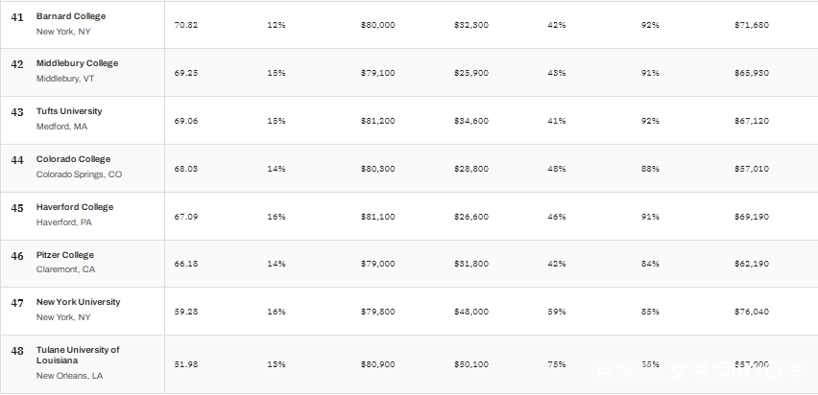
Task: Click rank number 48
Action: pyautogui.click(x=17, y=351)
